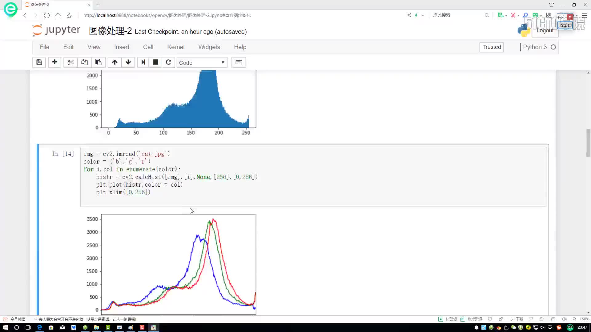Click the Jupyter logo
The image size is (591, 332).
(56, 30)
